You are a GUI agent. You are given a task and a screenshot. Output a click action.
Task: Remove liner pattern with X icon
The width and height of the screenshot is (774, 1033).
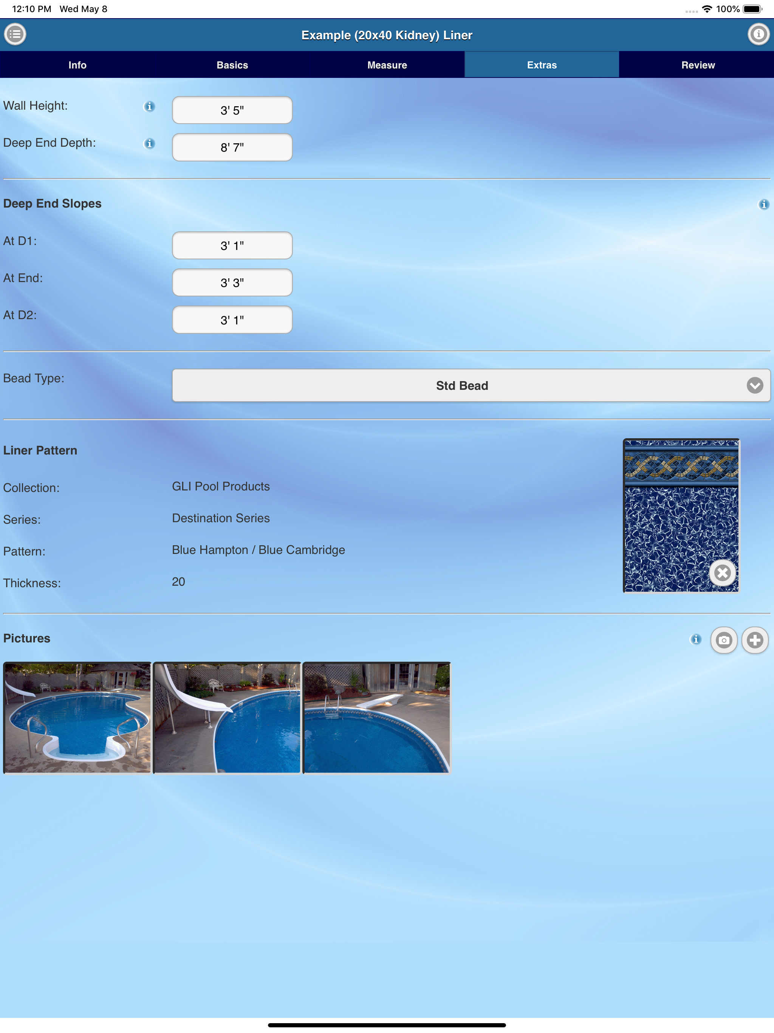tap(722, 572)
